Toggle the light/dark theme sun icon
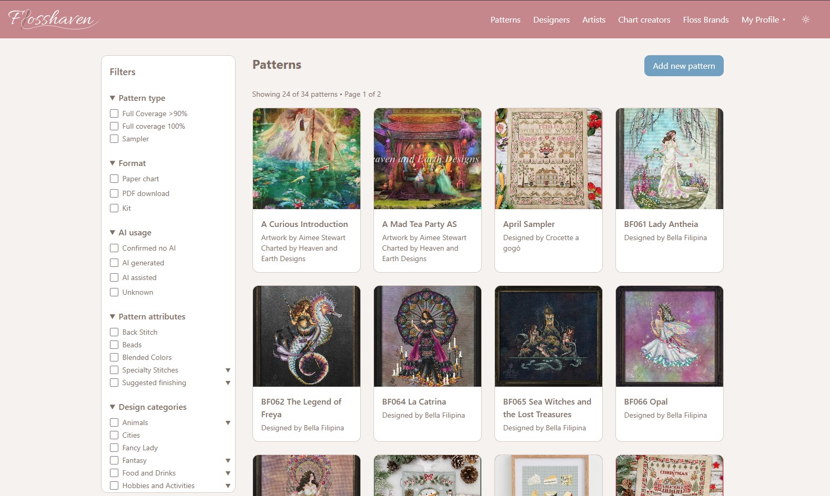The height and width of the screenshot is (496, 830). pos(805,19)
